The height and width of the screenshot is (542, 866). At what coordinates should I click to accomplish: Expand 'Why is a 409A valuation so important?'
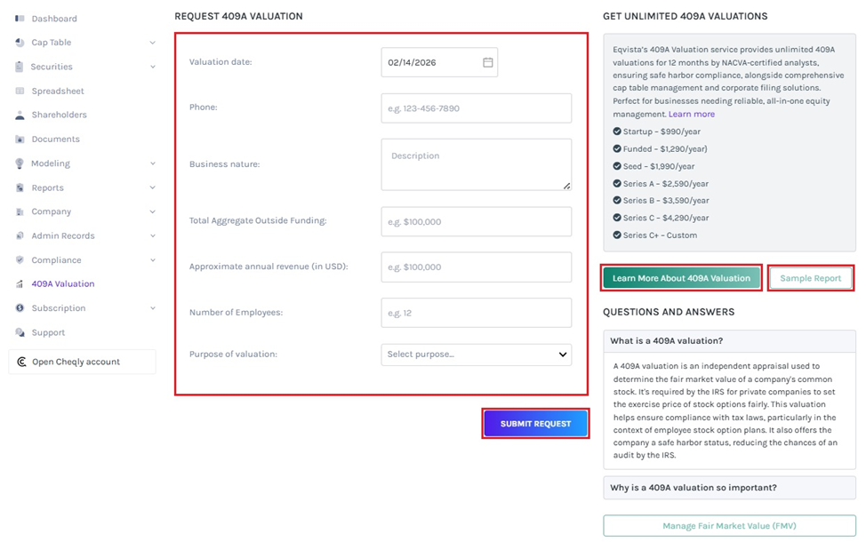(x=729, y=488)
